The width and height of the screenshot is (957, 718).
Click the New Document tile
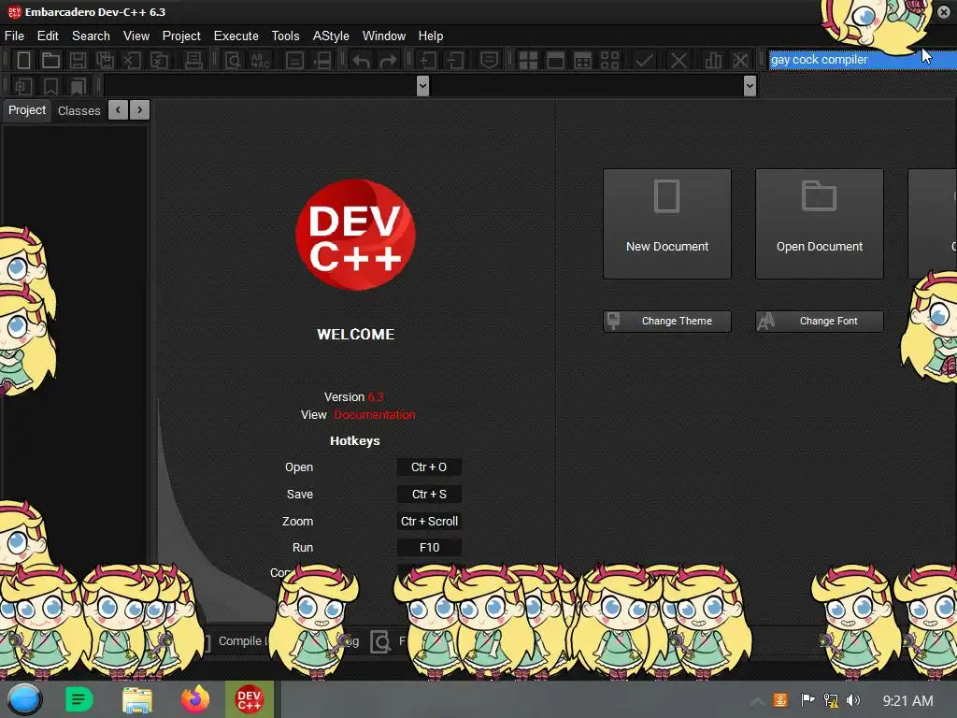pyautogui.click(x=667, y=224)
